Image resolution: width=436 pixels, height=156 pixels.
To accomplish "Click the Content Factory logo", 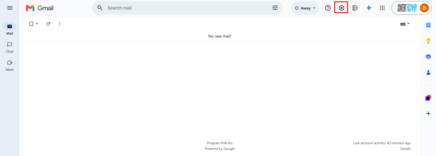I will 407,8.
